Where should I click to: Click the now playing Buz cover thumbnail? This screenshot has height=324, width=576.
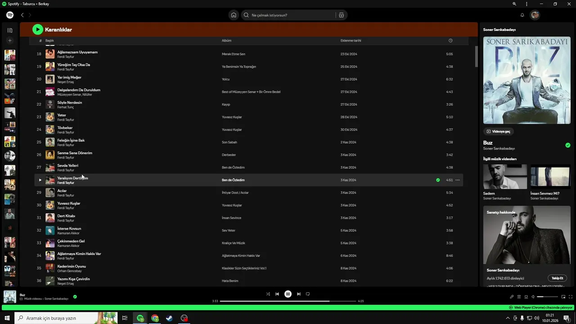click(x=10, y=297)
